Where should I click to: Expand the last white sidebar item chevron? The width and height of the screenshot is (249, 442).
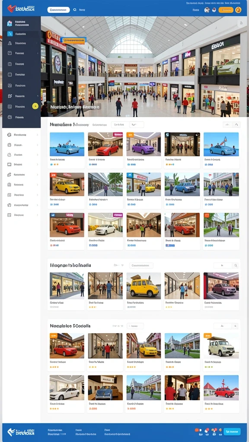[37, 215]
